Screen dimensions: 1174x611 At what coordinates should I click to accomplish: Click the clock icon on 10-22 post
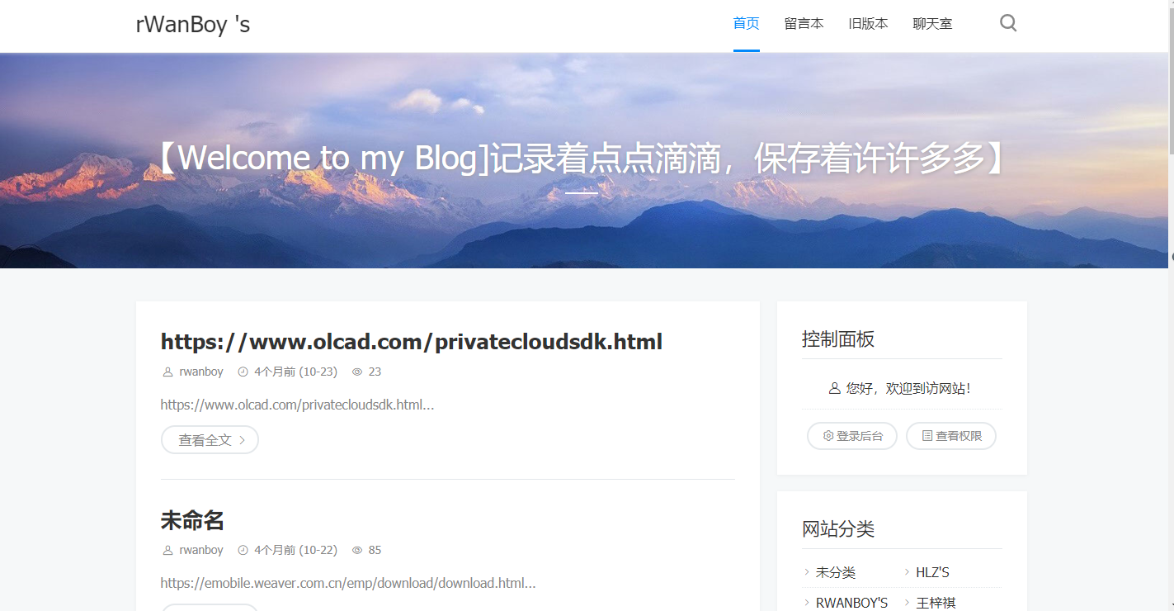point(243,550)
